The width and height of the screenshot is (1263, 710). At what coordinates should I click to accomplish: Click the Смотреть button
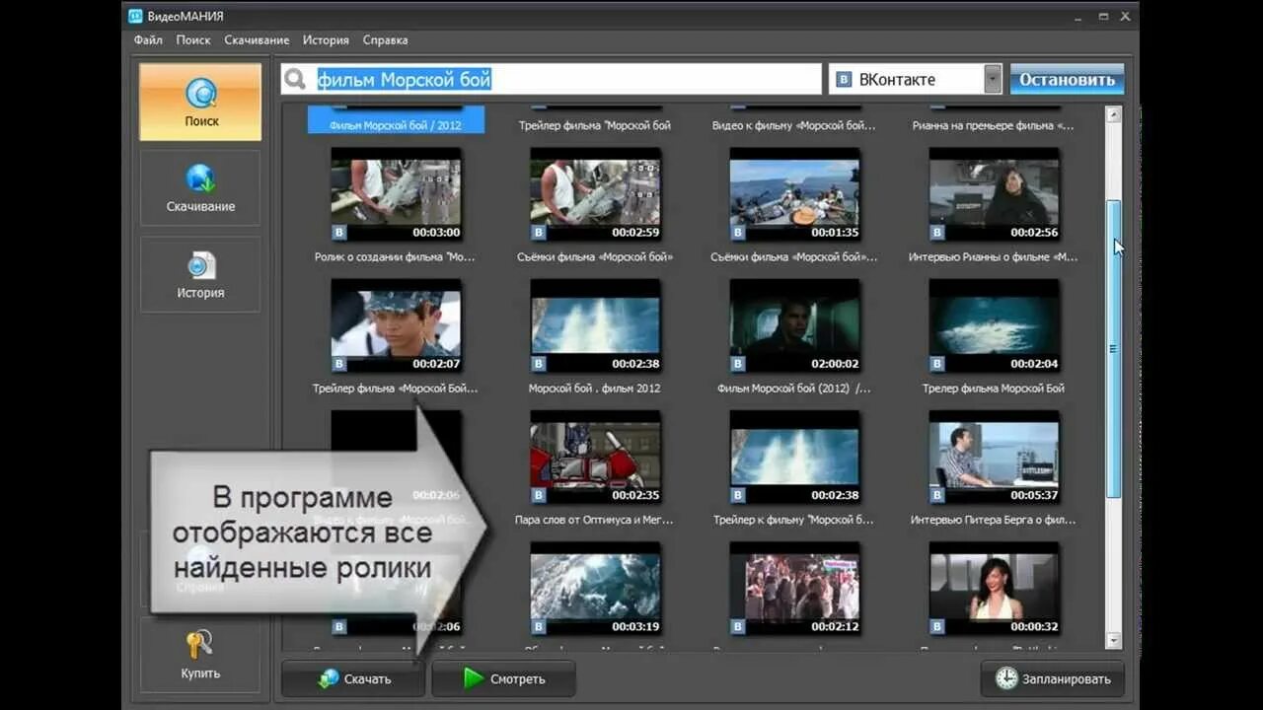(x=503, y=678)
